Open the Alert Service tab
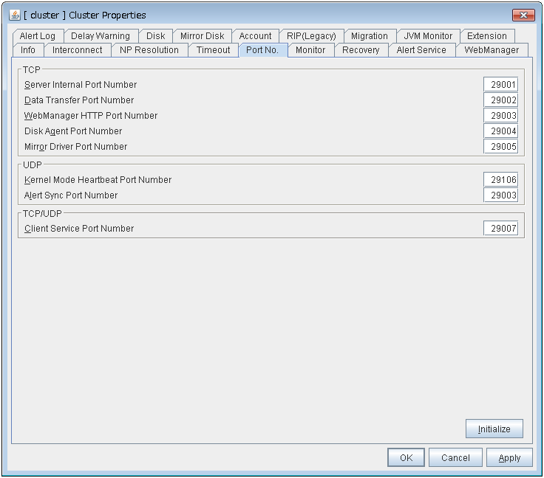This screenshot has height=478, width=544. (421, 50)
